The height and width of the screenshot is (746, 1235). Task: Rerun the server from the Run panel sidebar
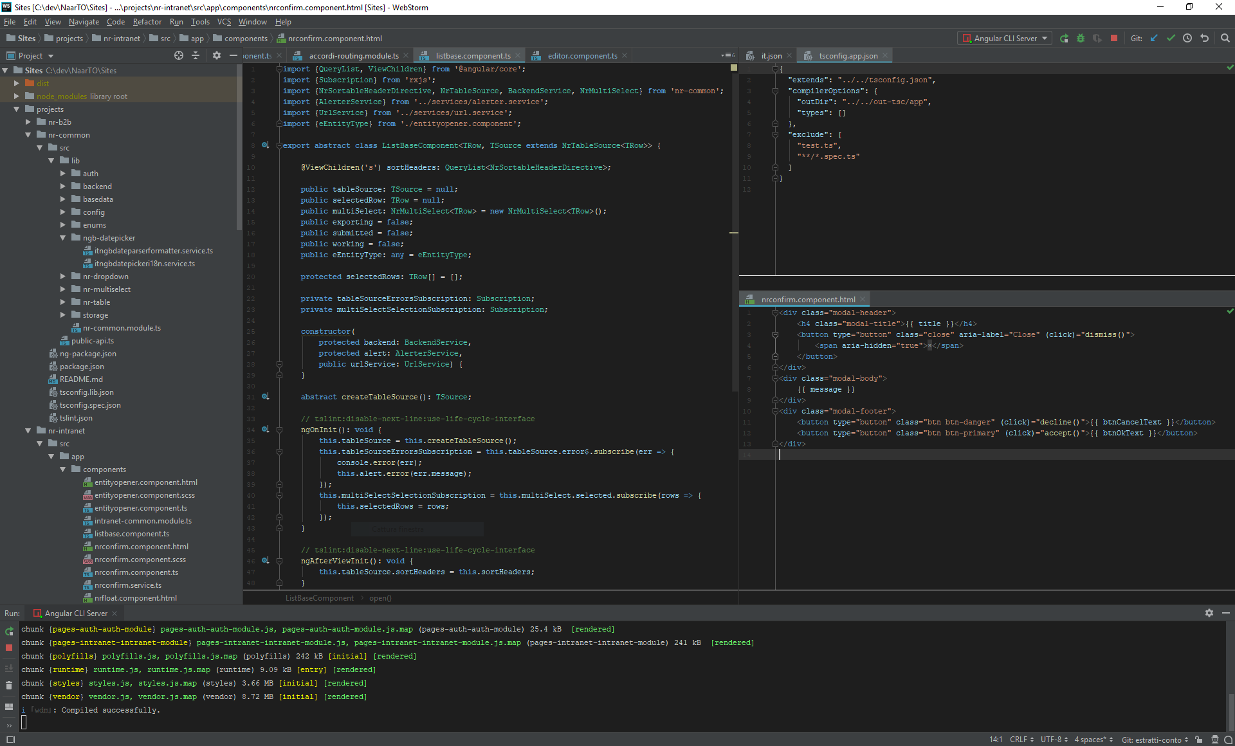click(9, 632)
